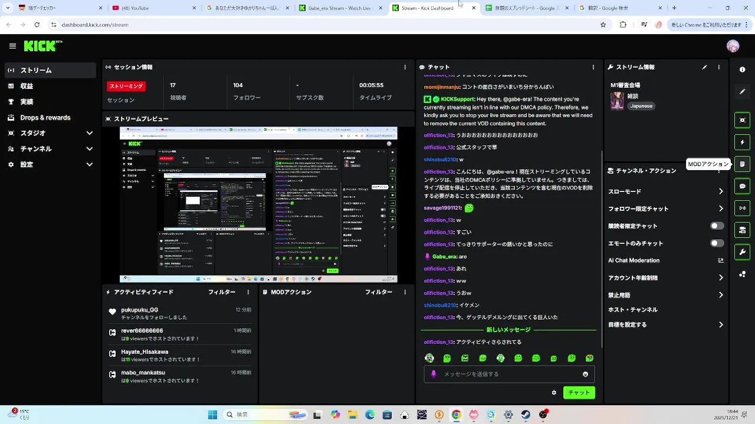
Task: Click the 雑談 category thumbnail
Action: pyautogui.click(x=617, y=101)
